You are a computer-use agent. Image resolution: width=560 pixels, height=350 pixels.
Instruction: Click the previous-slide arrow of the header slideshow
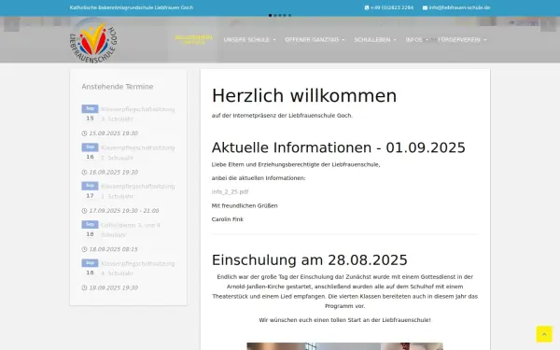[x=11, y=24]
